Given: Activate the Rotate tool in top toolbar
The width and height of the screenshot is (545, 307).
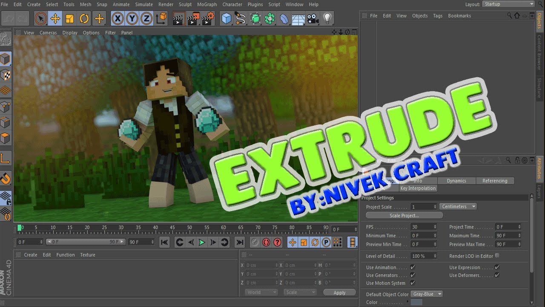Looking at the screenshot, I should click(x=84, y=18).
